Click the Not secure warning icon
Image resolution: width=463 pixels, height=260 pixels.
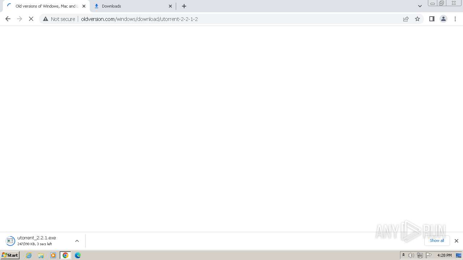(x=46, y=19)
